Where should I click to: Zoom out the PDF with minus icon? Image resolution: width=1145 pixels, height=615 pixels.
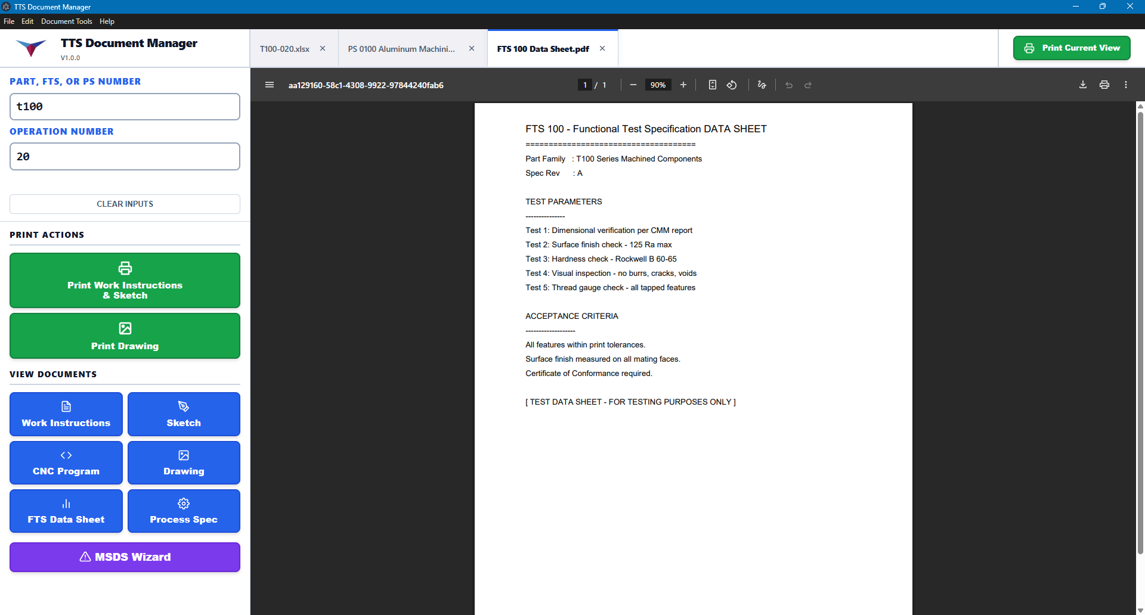[x=633, y=85]
